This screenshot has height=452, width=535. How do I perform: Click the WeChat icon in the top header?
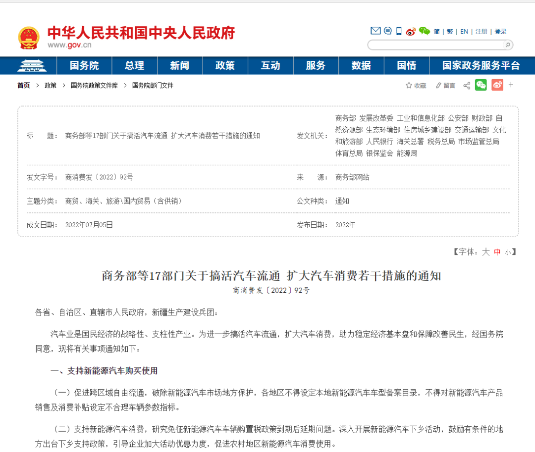424,31
